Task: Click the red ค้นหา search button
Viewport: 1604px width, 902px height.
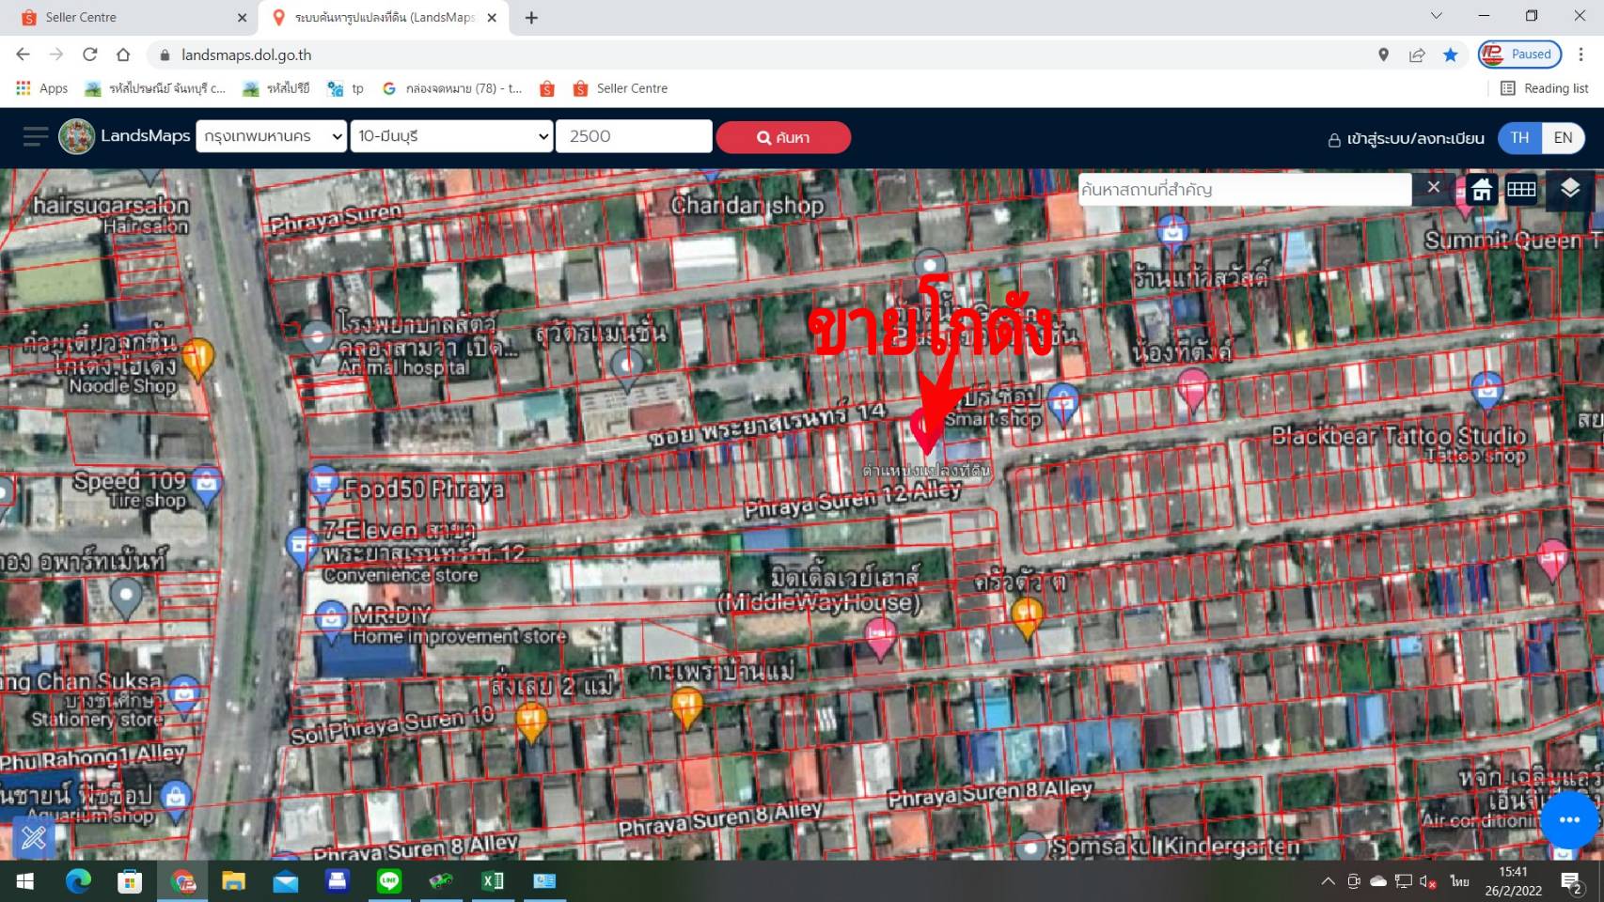Action: click(783, 137)
